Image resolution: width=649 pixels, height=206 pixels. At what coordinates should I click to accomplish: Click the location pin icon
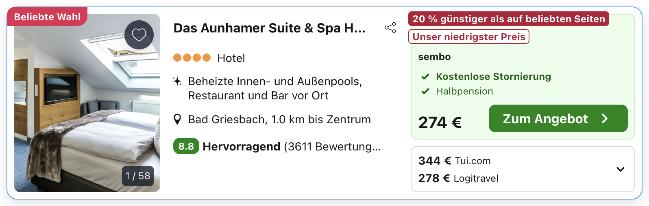coord(177,120)
